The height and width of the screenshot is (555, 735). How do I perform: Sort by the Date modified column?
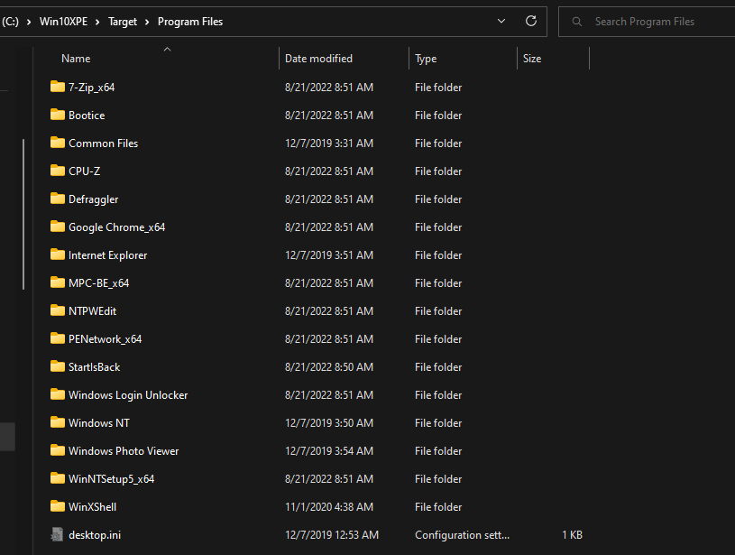(x=318, y=59)
